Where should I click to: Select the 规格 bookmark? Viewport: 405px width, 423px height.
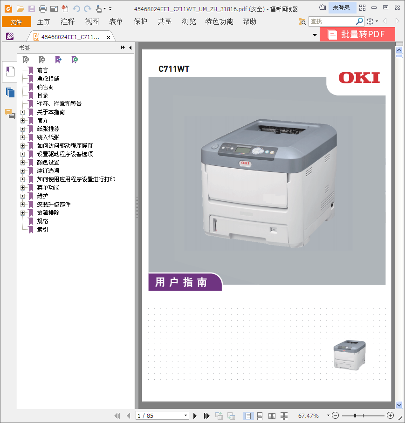(42, 221)
